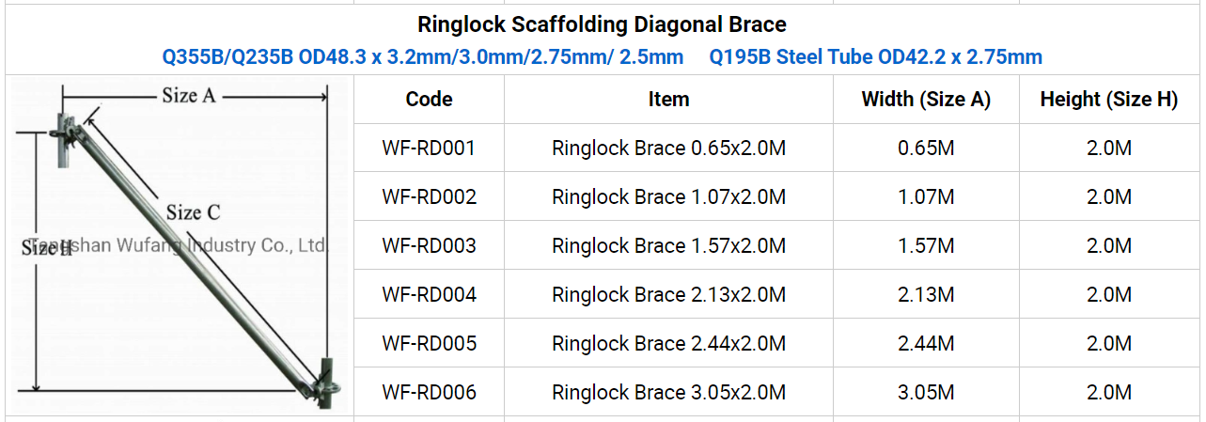The width and height of the screenshot is (1206, 422).
Task: Select the Ringlock Brace 2.13x2.0M item
Action: [668, 294]
